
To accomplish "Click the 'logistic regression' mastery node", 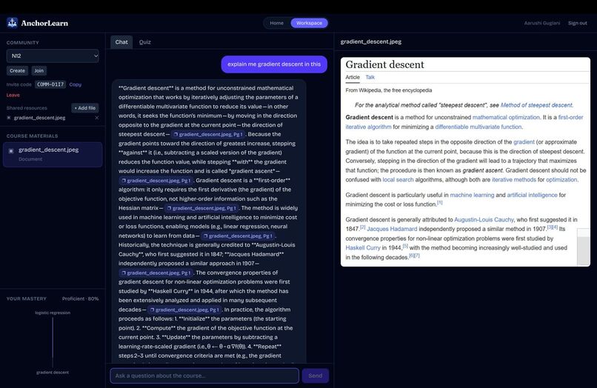I will [53, 313].
